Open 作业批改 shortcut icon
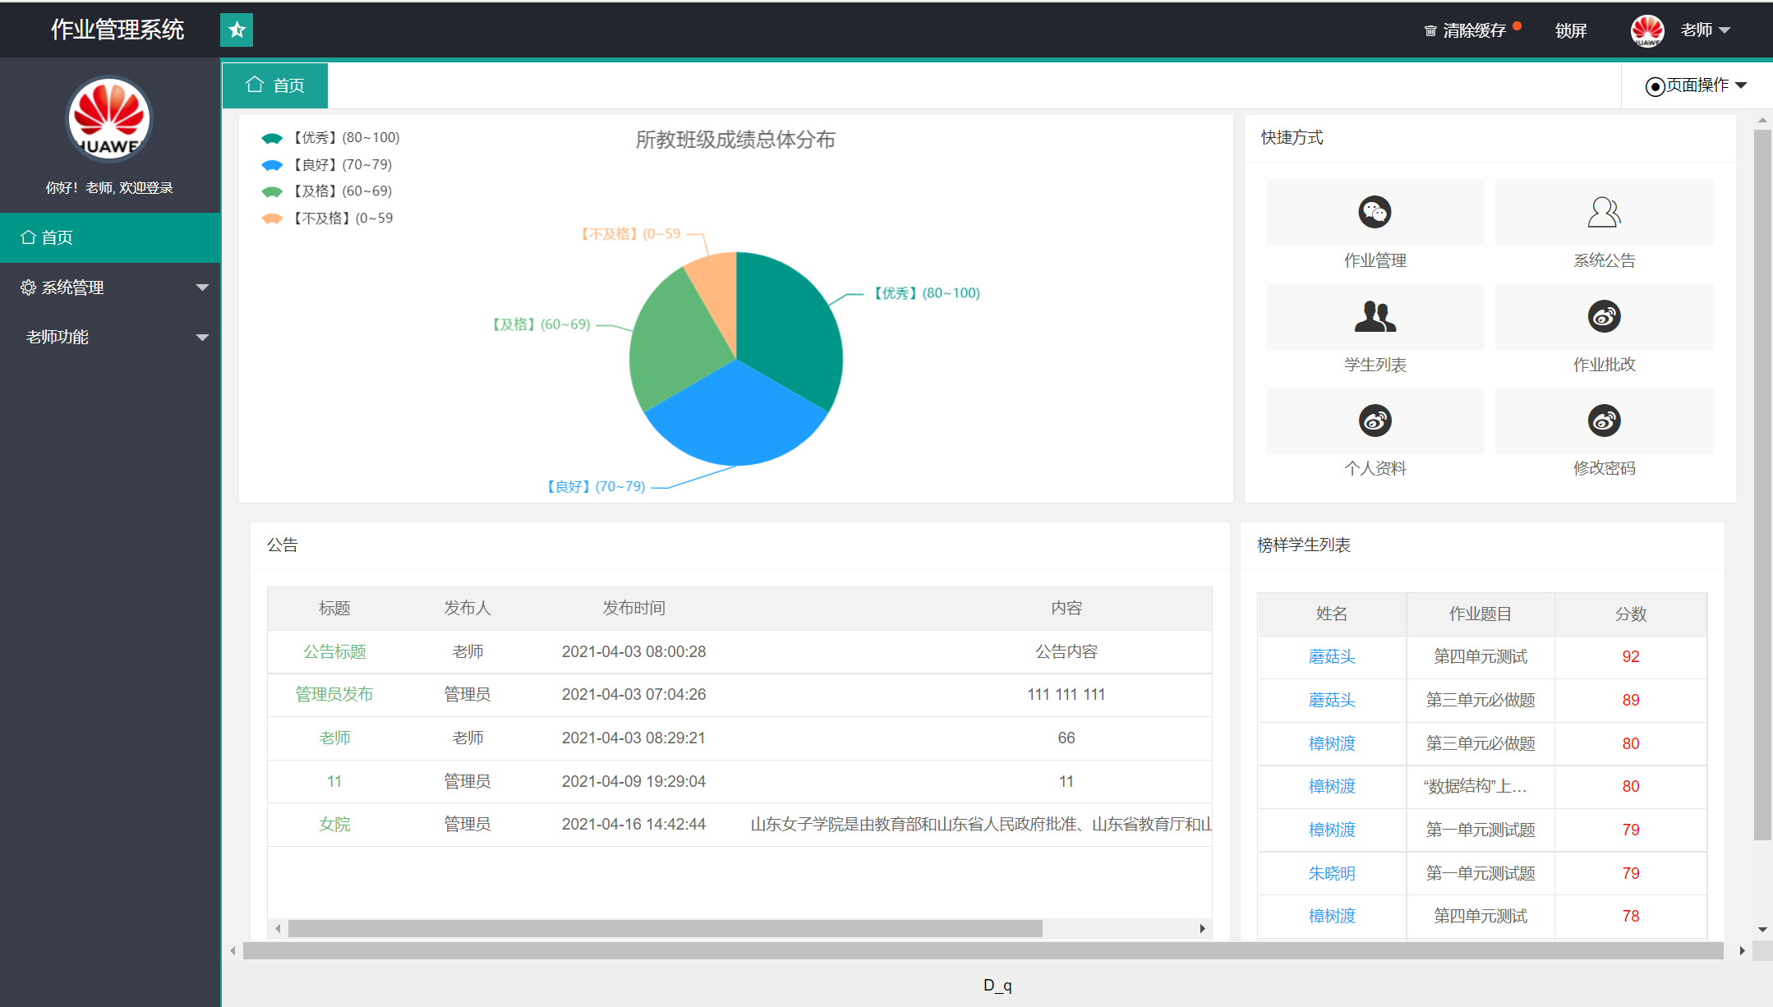Image resolution: width=1773 pixels, height=1007 pixels. (1603, 316)
